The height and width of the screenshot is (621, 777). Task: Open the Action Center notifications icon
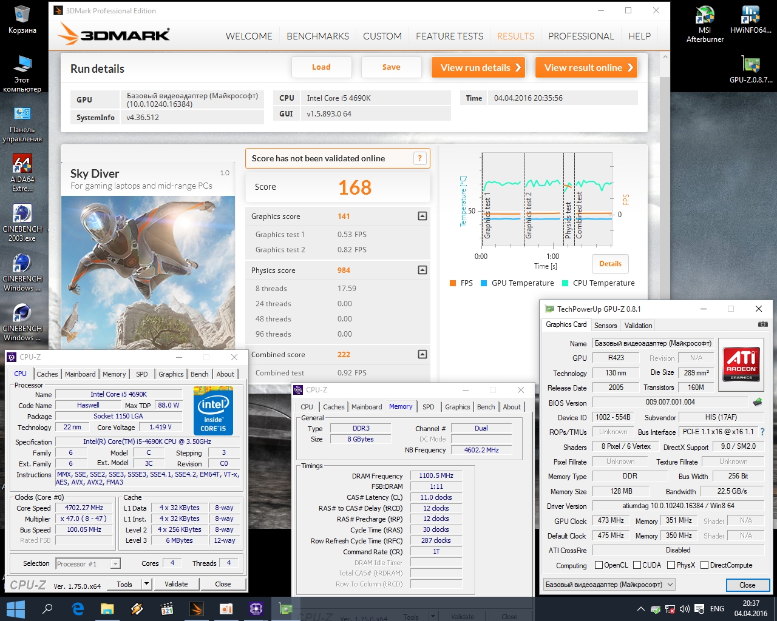[699, 609]
